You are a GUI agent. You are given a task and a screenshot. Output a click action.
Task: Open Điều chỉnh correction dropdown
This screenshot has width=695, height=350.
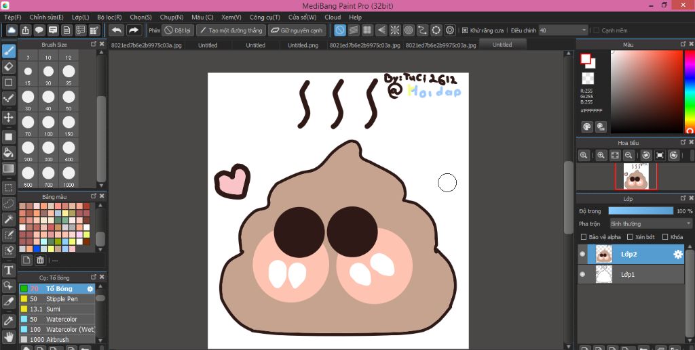(563, 30)
